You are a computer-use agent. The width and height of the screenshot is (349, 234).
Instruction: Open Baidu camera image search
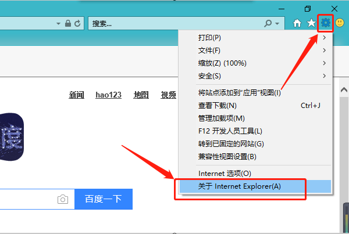point(63,199)
